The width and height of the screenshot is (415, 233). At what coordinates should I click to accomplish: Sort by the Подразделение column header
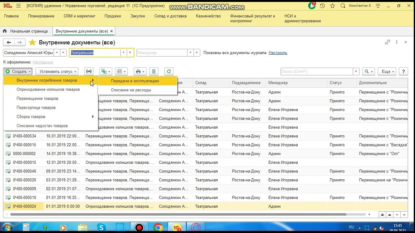[247, 83]
